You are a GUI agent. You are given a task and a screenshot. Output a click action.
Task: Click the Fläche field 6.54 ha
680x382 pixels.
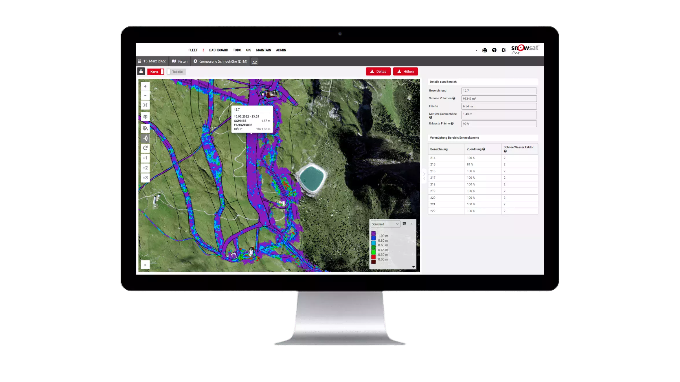[499, 106]
